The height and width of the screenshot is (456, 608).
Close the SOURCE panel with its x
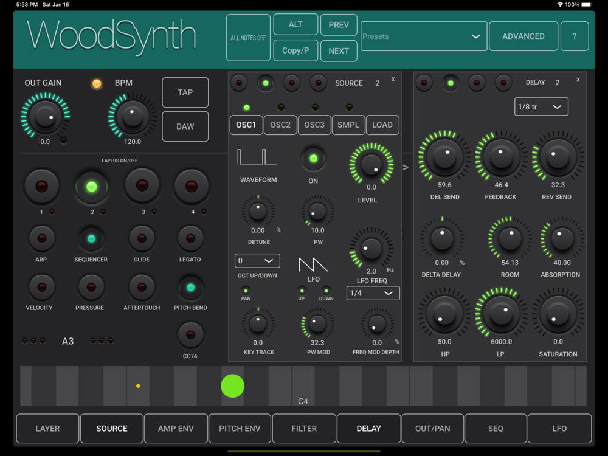click(393, 79)
